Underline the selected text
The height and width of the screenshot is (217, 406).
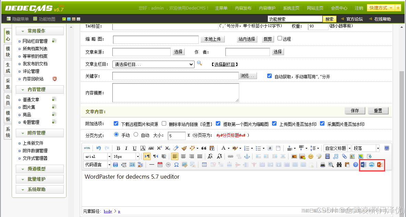[135, 148]
